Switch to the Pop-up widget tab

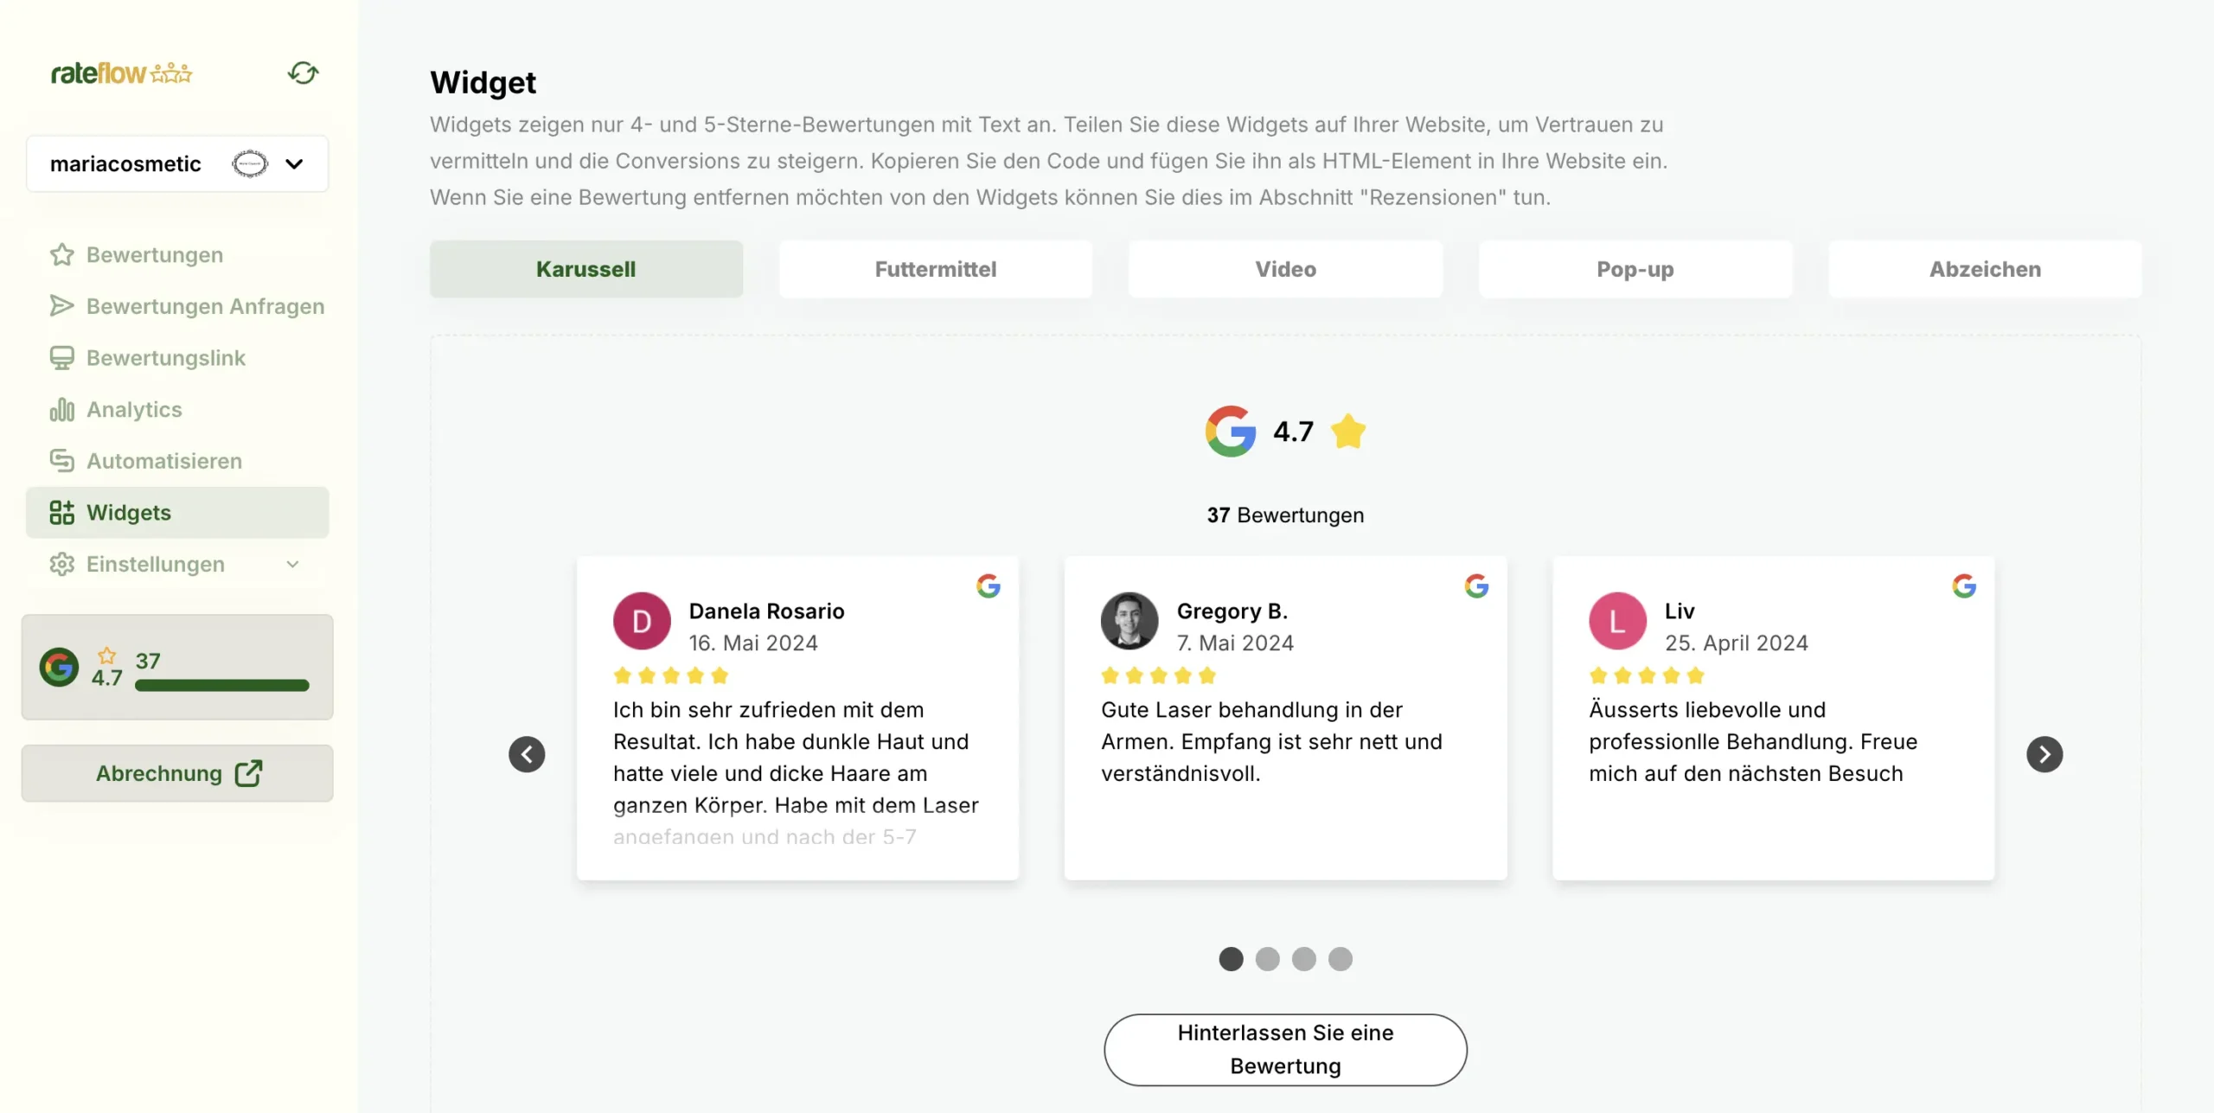click(x=1635, y=269)
